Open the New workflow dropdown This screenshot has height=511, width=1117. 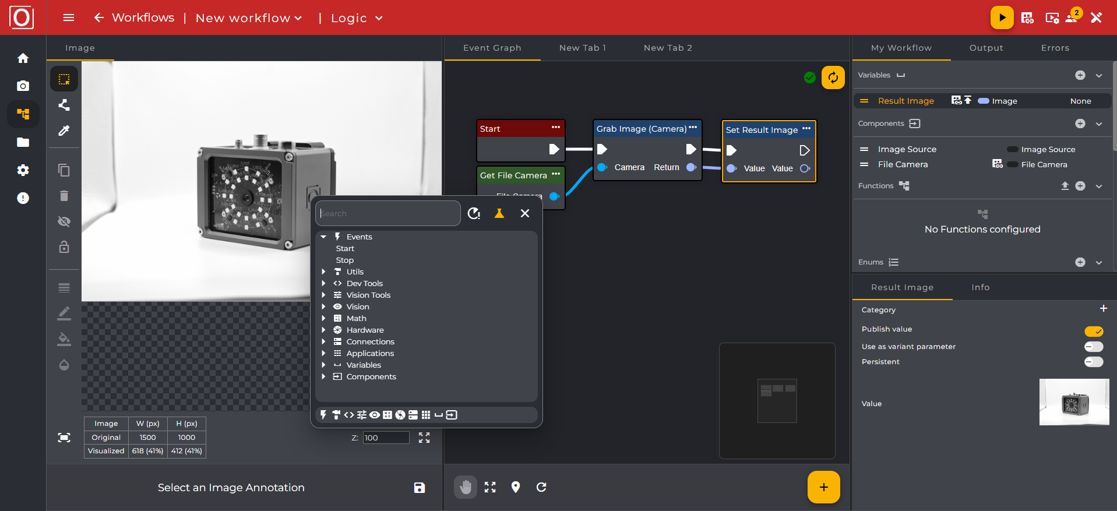tap(249, 18)
